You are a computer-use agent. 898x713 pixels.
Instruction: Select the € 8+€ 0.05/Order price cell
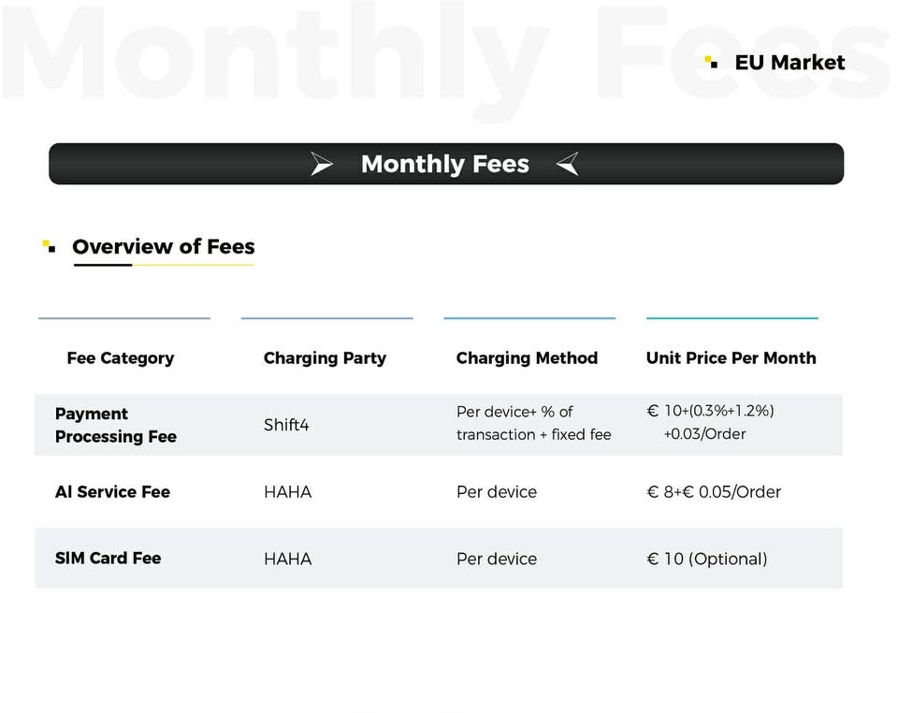[x=714, y=492]
